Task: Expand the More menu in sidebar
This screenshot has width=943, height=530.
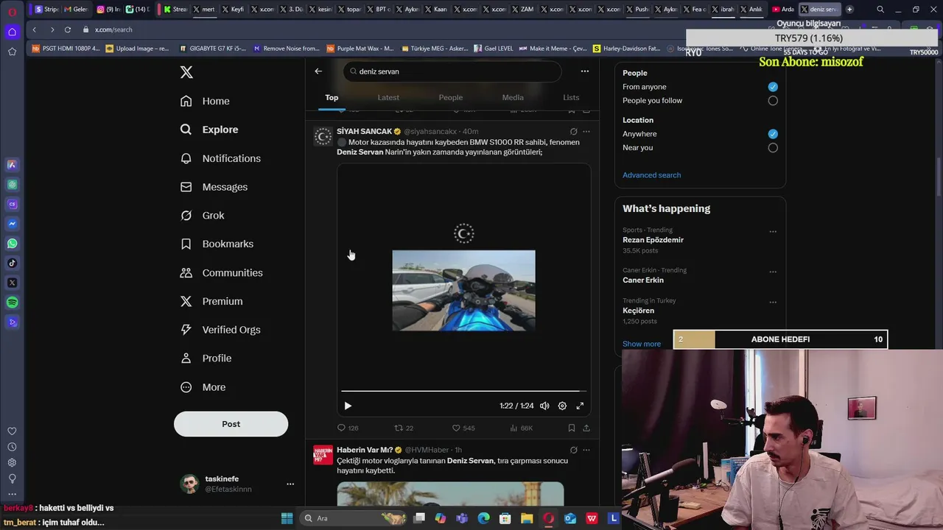Action: (203, 387)
